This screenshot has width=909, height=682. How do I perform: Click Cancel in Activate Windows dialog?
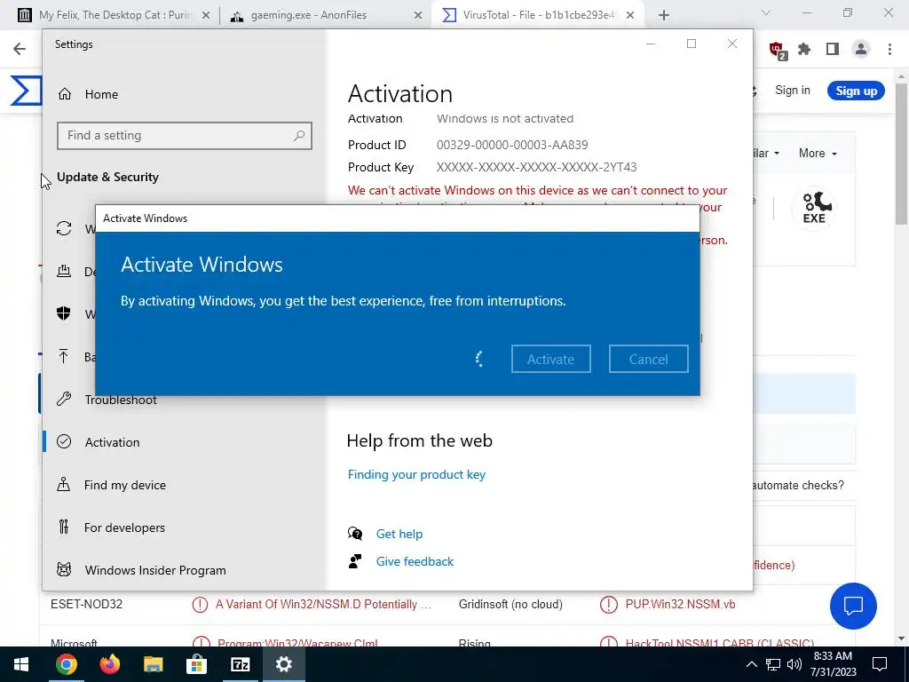649,359
